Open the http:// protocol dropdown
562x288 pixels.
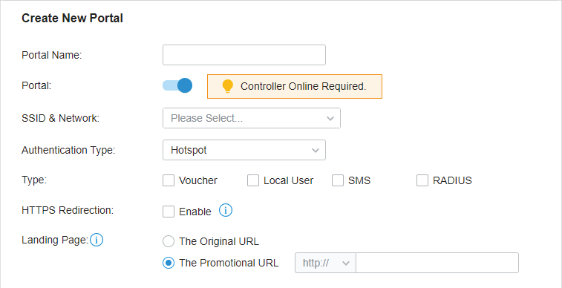pyautogui.click(x=325, y=263)
